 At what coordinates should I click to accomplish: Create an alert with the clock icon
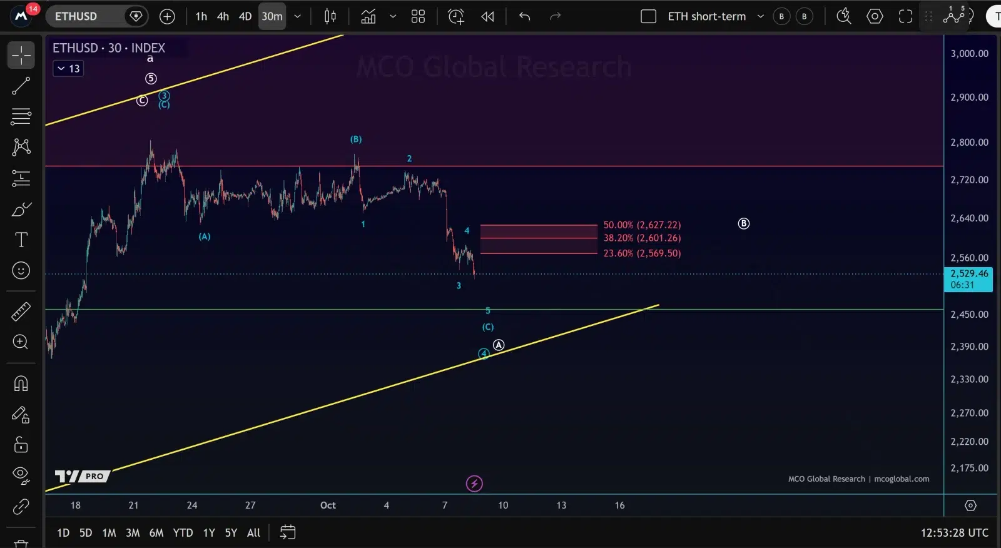pos(456,16)
